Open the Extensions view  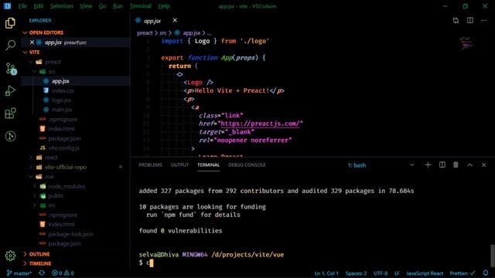10,114
